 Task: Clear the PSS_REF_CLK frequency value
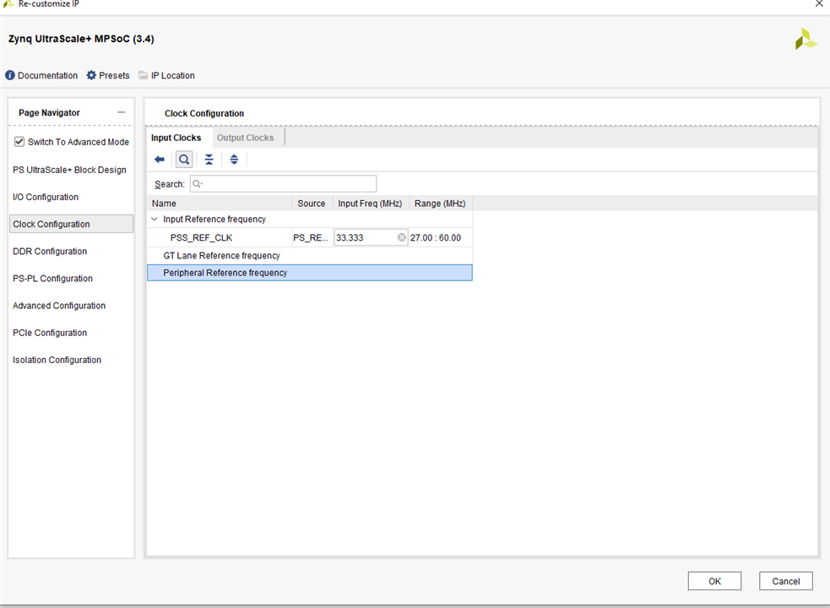402,238
